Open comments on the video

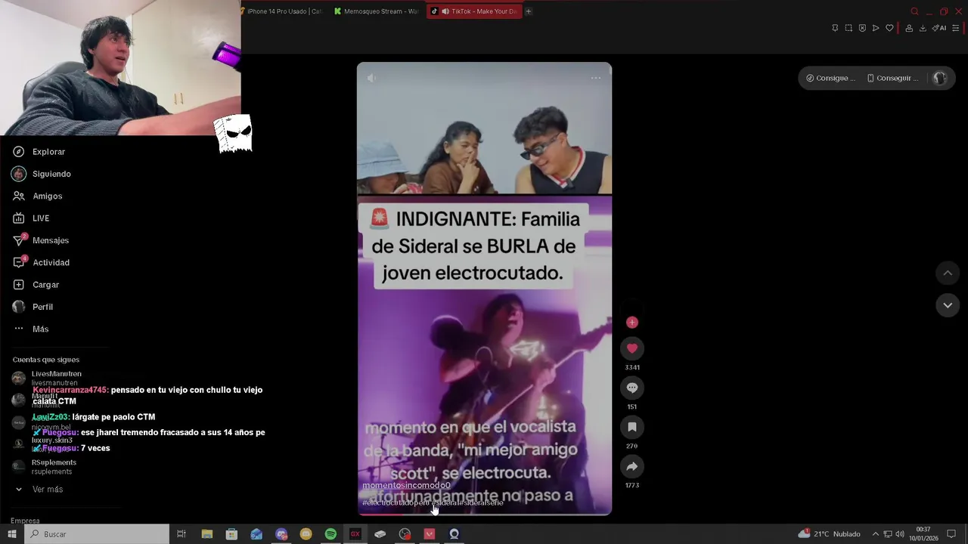(x=632, y=388)
